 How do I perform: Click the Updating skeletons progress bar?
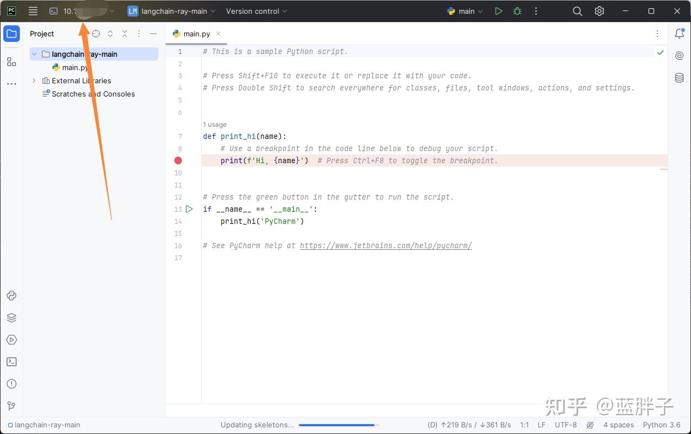[336, 425]
